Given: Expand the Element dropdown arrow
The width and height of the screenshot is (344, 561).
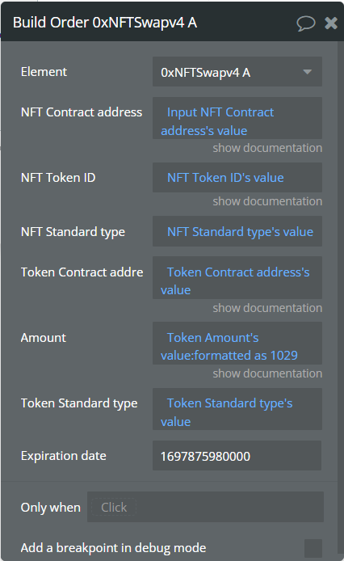Looking at the screenshot, I should click(307, 72).
